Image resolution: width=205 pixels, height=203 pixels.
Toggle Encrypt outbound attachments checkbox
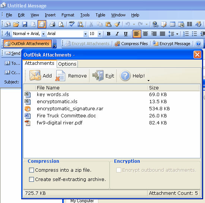tap(119, 170)
